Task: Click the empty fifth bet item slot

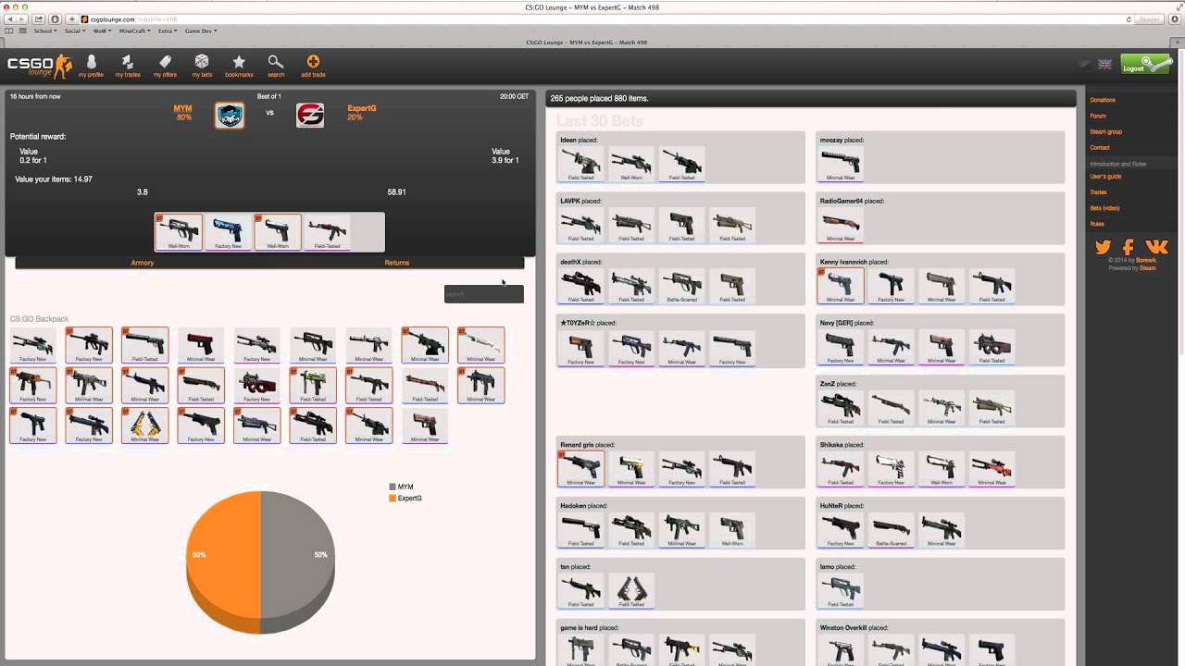Action: coord(368,232)
